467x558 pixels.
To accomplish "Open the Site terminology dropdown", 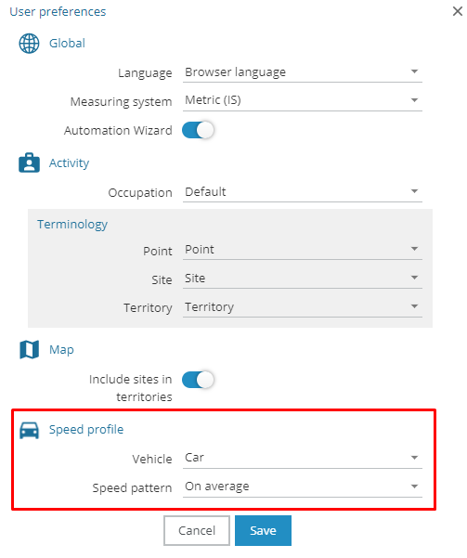I will [x=303, y=279].
